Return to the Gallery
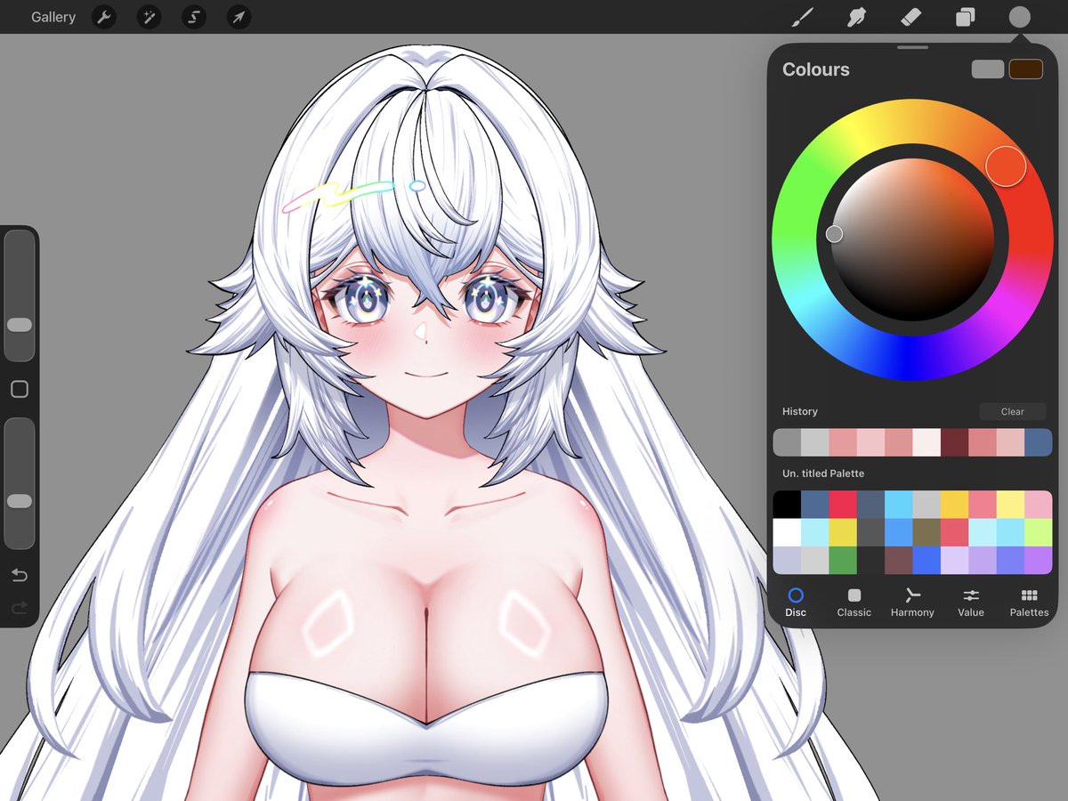 point(53,17)
